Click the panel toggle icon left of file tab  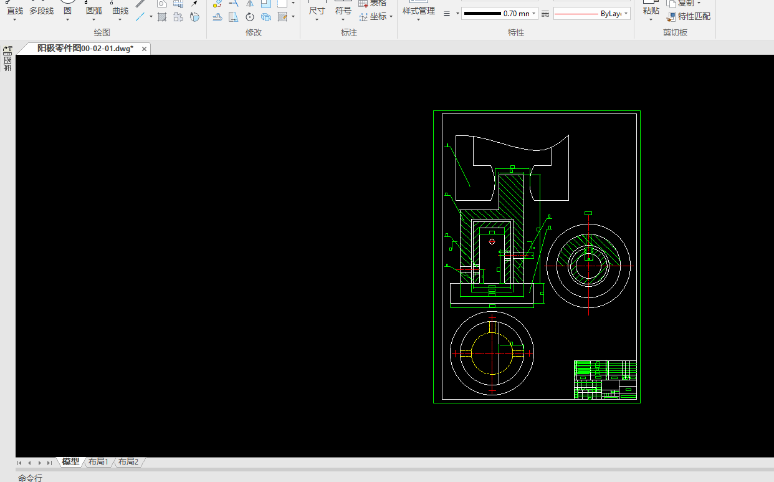(8, 50)
